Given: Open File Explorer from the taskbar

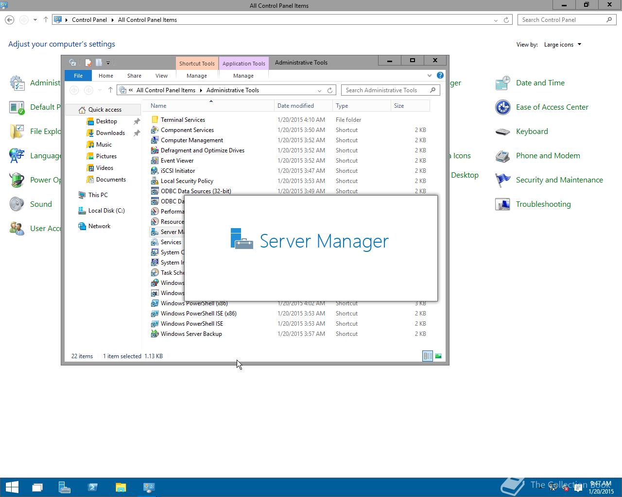Looking at the screenshot, I should click(121, 487).
